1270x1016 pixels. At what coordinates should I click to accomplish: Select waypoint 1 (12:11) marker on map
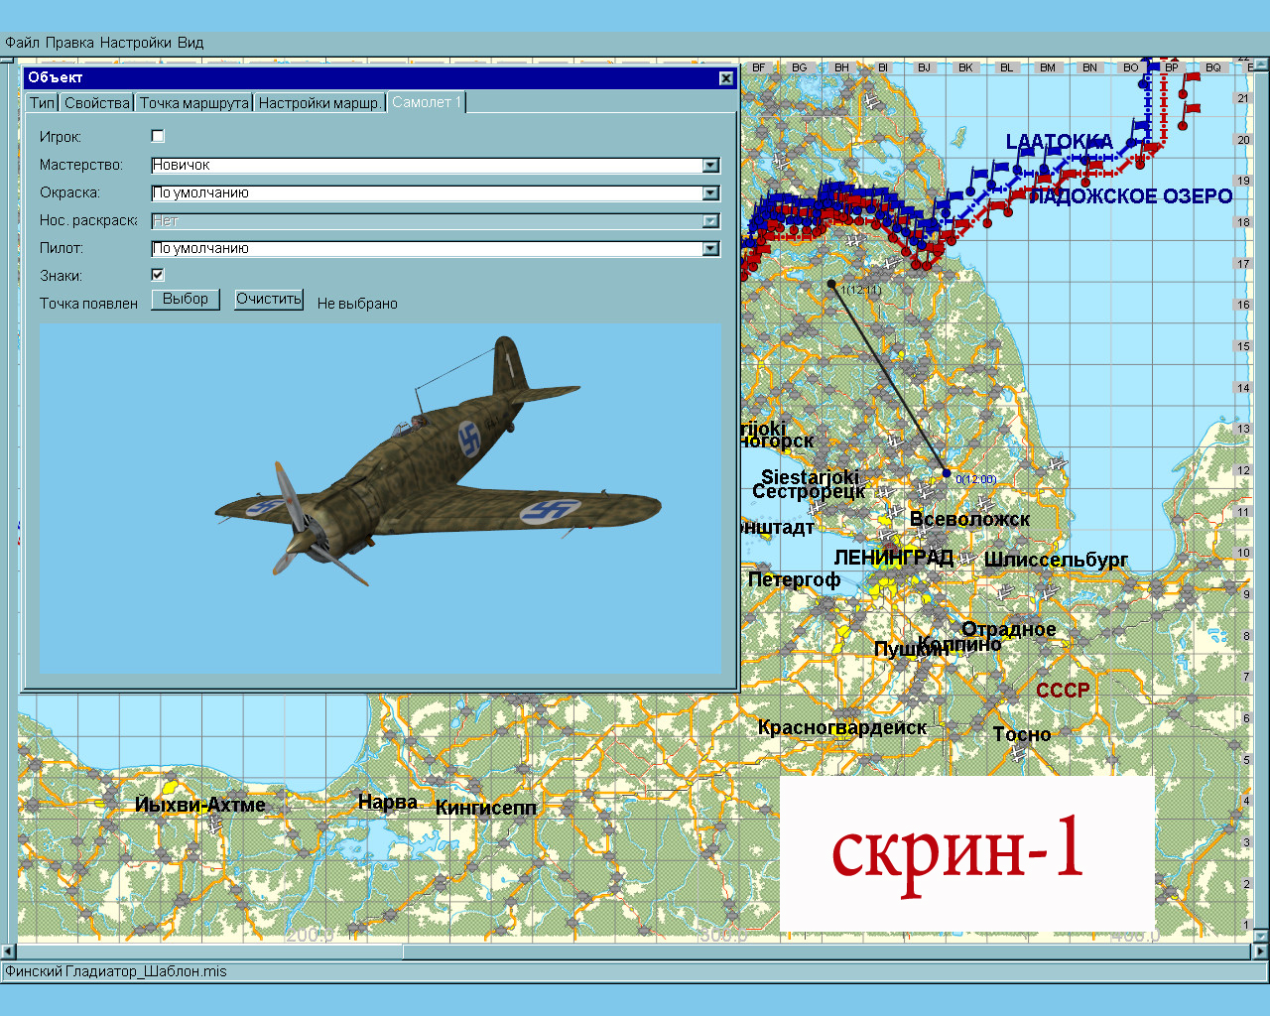(x=831, y=284)
